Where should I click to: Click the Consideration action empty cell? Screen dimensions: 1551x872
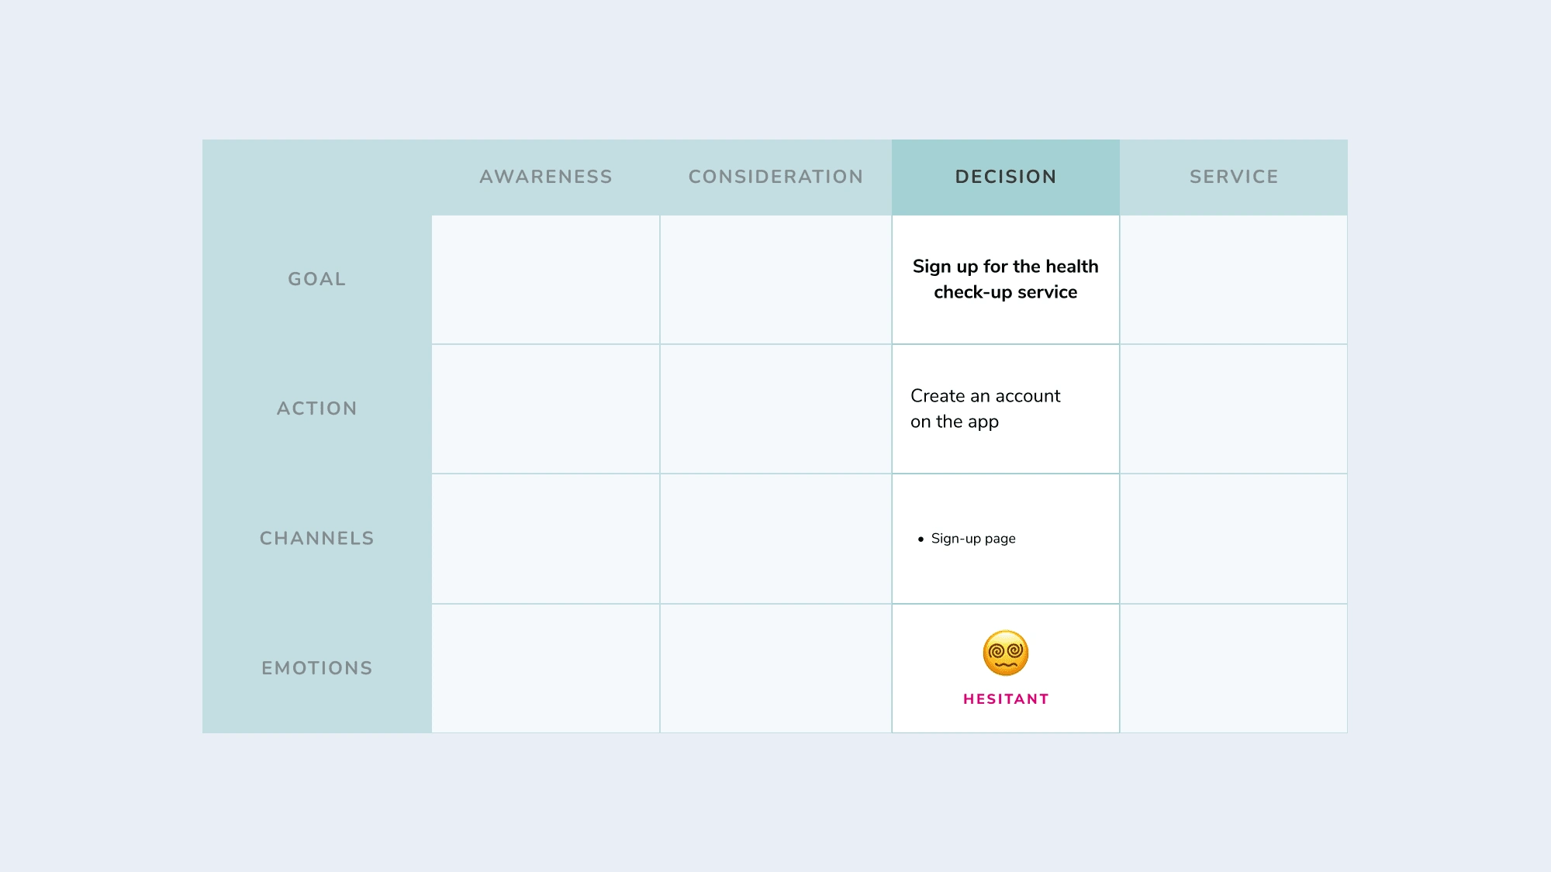pos(775,408)
